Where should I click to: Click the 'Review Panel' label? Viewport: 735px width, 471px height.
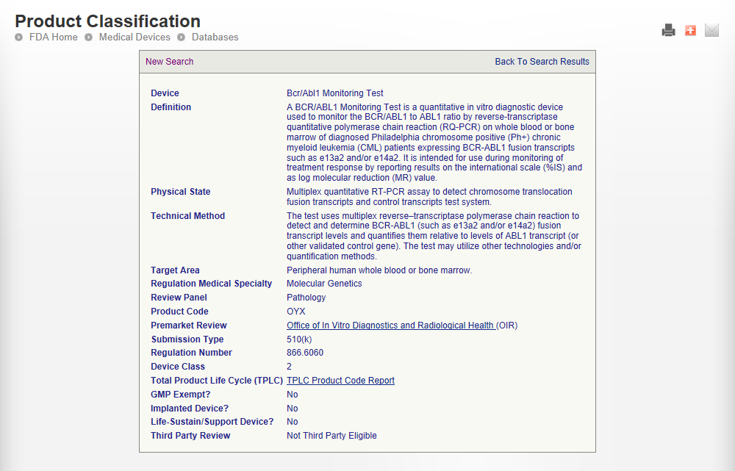pyautogui.click(x=179, y=298)
